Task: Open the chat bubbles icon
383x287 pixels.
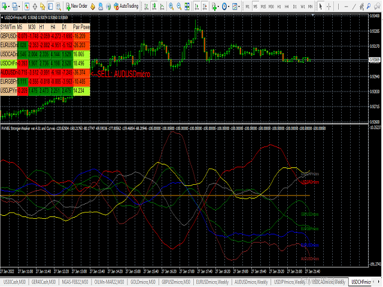Action: click(x=378, y=7)
